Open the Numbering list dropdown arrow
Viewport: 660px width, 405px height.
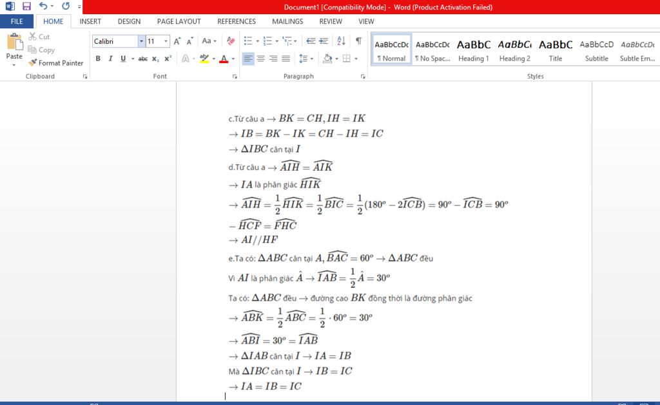[277, 41]
